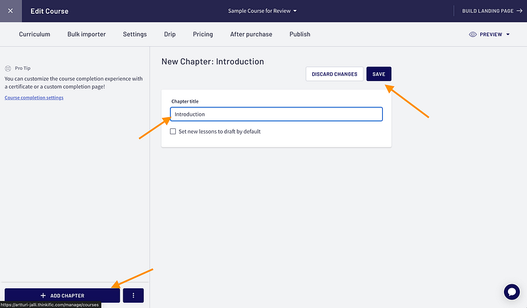527x308 pixels.
Task: Focus the Chapter title input field
Action: 276,115
